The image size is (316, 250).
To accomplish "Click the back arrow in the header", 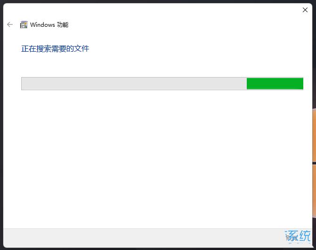I will click(10, 24).
